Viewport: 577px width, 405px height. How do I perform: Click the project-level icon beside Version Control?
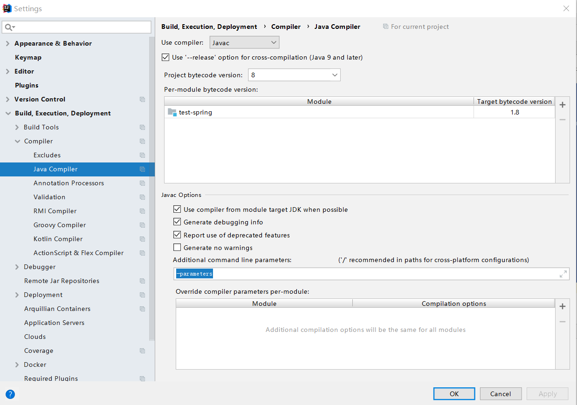pyautogui.click(x=143, y=99)
